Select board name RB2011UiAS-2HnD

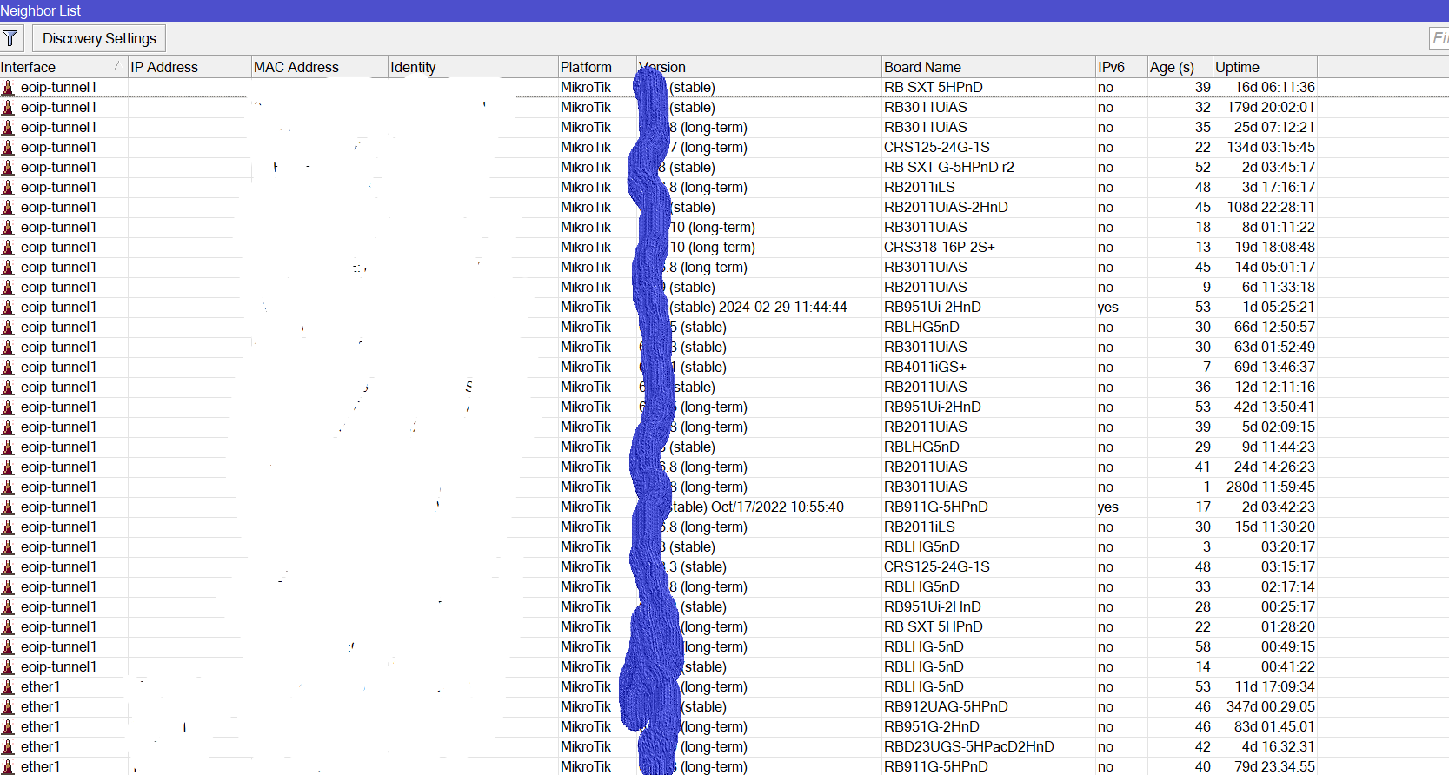tap(946, 207)
